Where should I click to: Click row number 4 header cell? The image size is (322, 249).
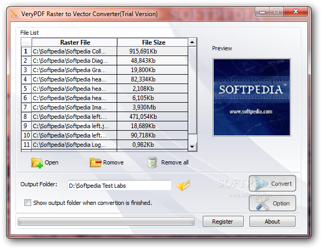click(x=26, y=79)
